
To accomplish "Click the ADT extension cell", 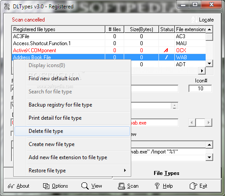I will (x=190, y=64).
